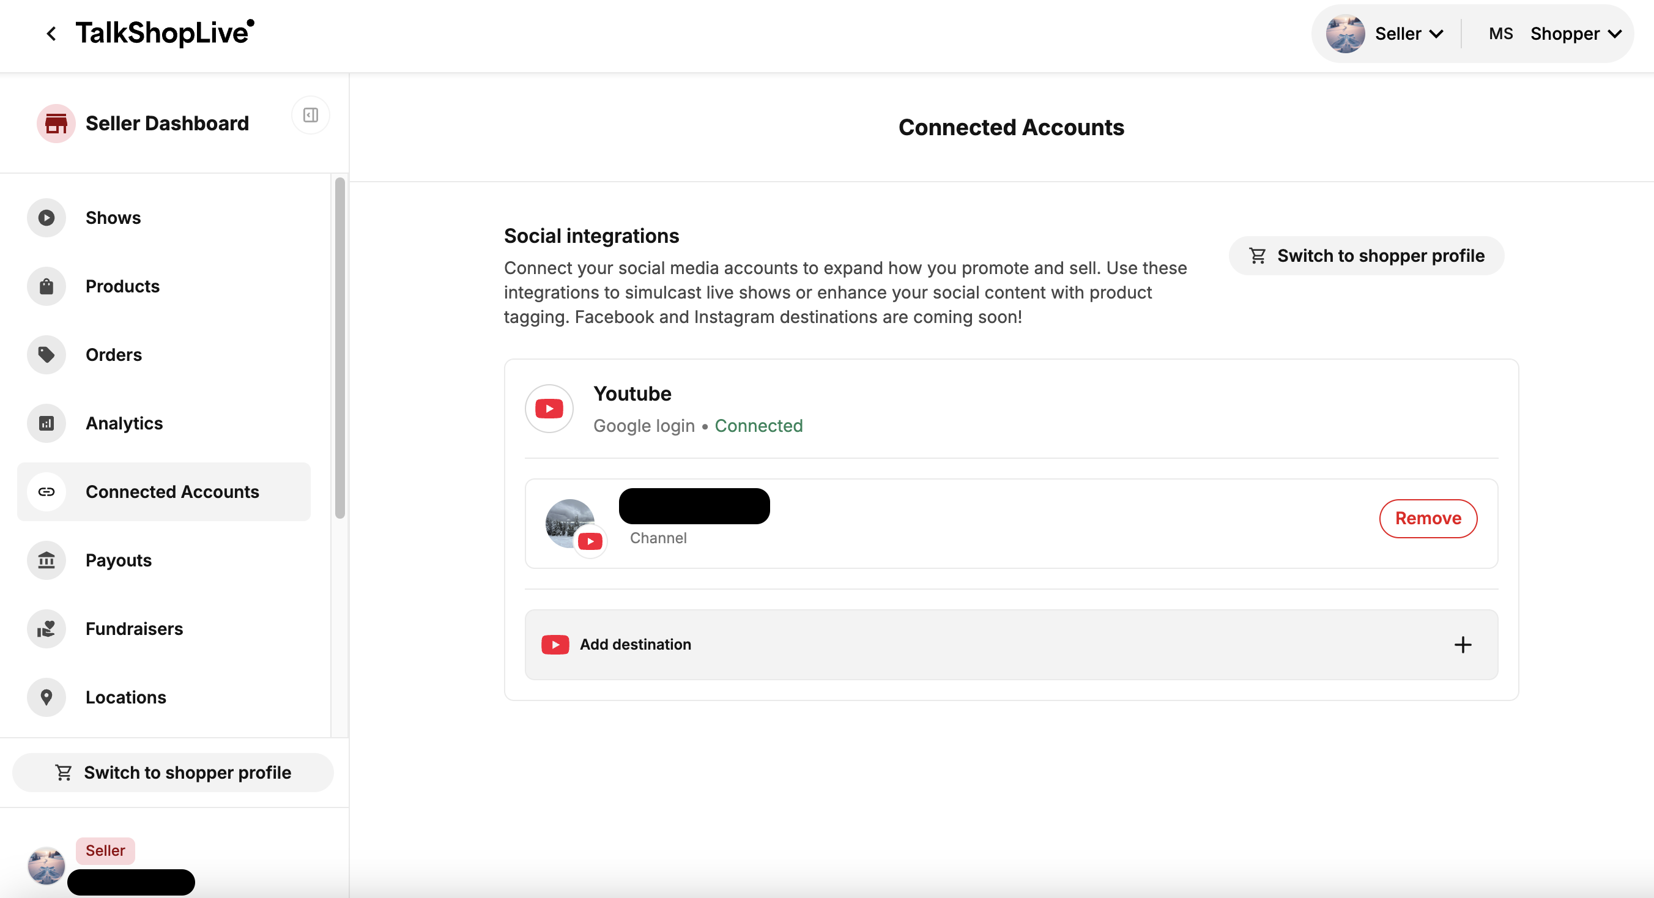The image size is (1654, 898).
Task: Select Connected Accounts in the sidebar
Action: pyautogui.click(x=164, y=492)
